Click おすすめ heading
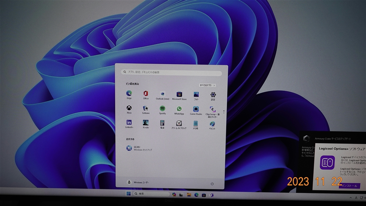The image size is (366, 206). click(130, 139)
